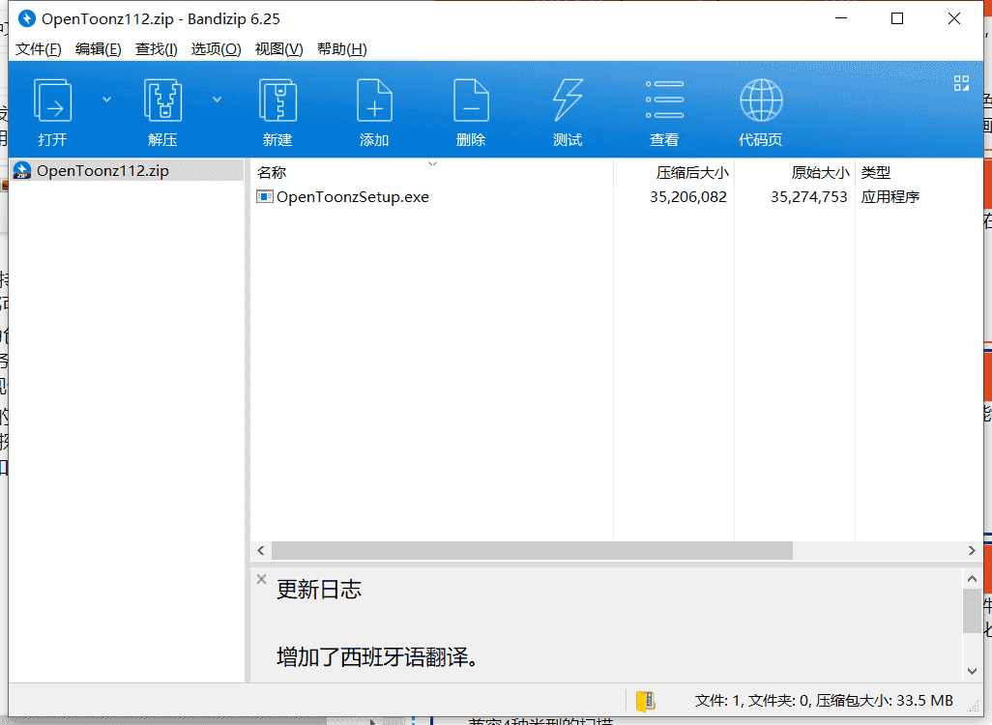Click the archive icon in the status bar
The height and width of the screenshot is (725, 992).
pos(645,701)
